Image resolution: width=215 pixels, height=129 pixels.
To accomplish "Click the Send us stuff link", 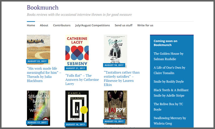I will click(123, 25).
